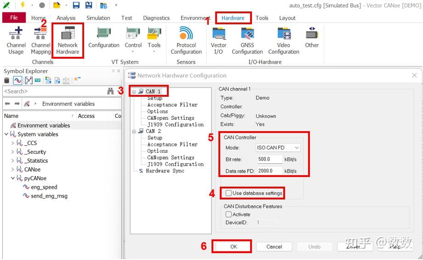This screenshot has width=423, height=260.
Task: Click the Network Hardware ribbon button
Action: (68, 41)
